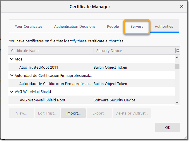
Task: Switch to the Servers tab
Action: coord(137,27)
